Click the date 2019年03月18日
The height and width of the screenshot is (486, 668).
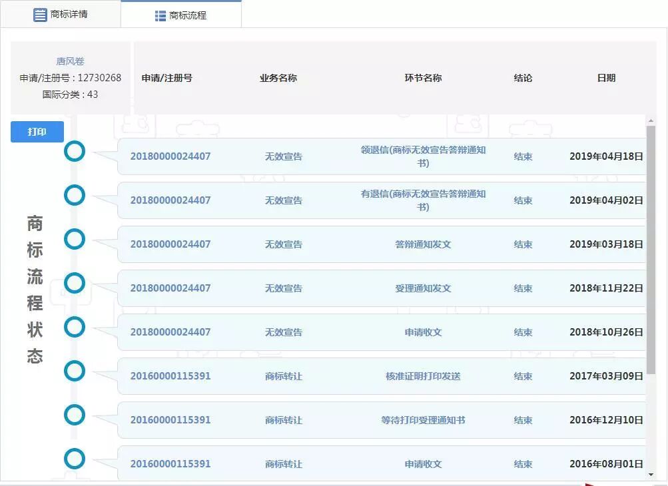(x=606, y=244)
